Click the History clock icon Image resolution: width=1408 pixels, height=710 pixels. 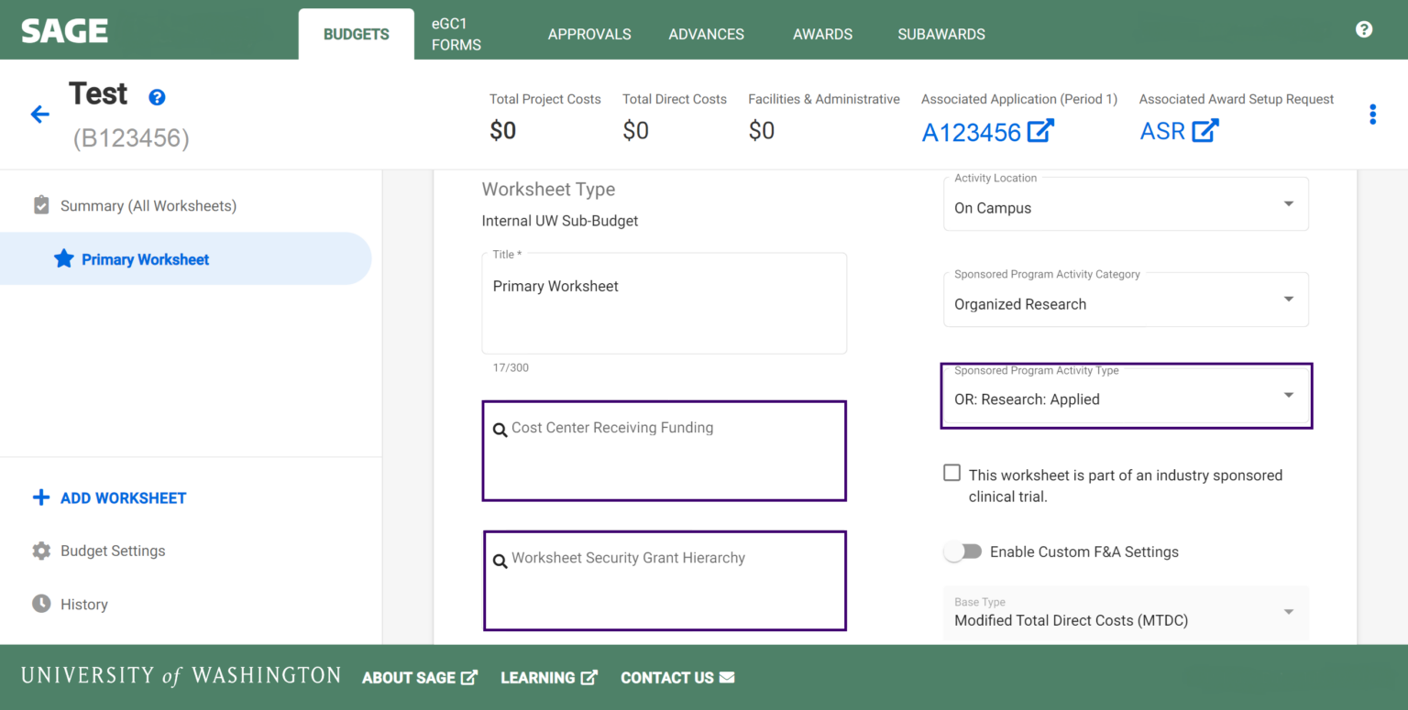tap(40, 604)
